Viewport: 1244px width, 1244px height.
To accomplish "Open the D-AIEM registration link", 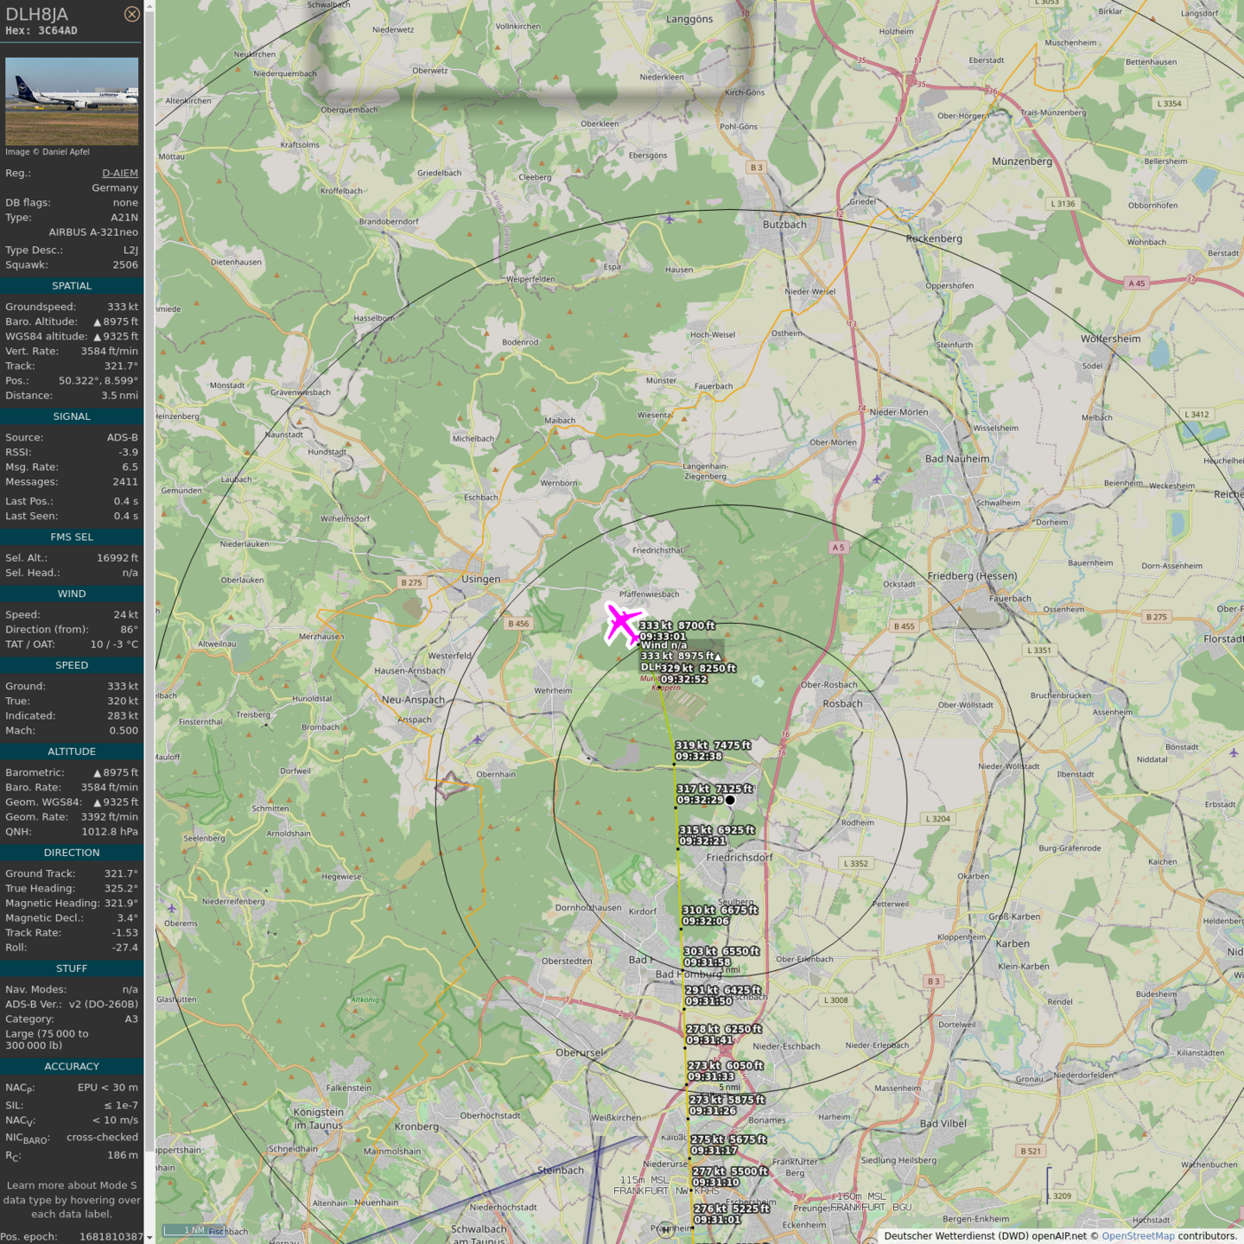I will tap(119, 173).
